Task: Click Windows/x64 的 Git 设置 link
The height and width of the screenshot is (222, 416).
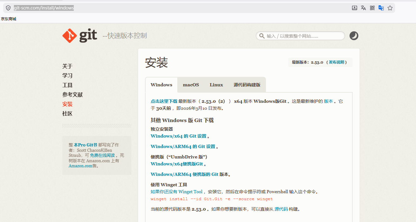Action: click(x=179, y=136)
